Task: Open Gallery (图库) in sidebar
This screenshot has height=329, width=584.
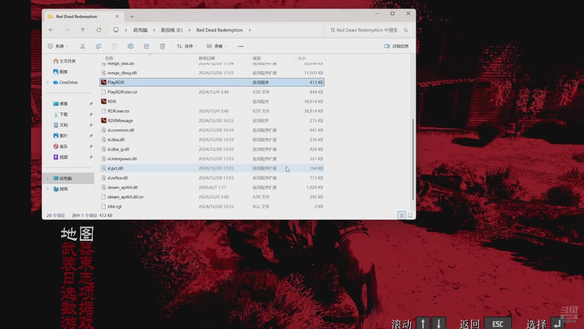Action: click(61, 72)
